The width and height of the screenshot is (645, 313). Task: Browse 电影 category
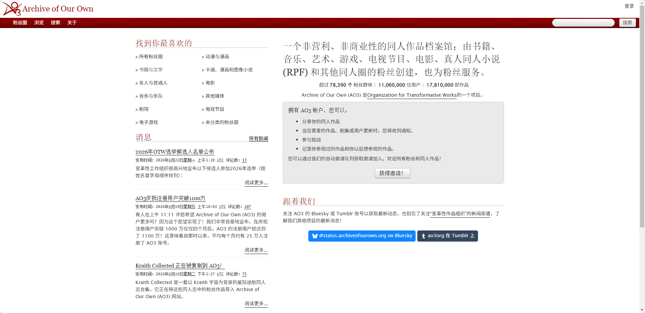[x=210, y=83]
